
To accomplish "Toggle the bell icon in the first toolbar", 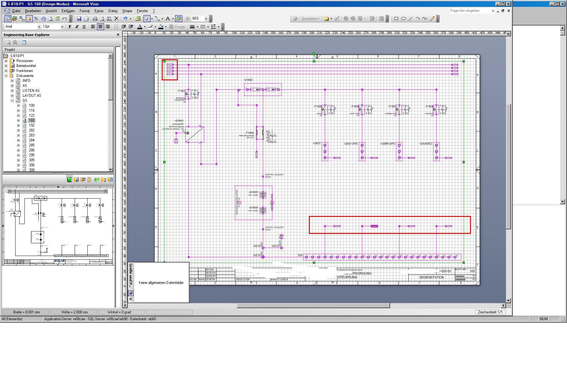I will [29, 19].
